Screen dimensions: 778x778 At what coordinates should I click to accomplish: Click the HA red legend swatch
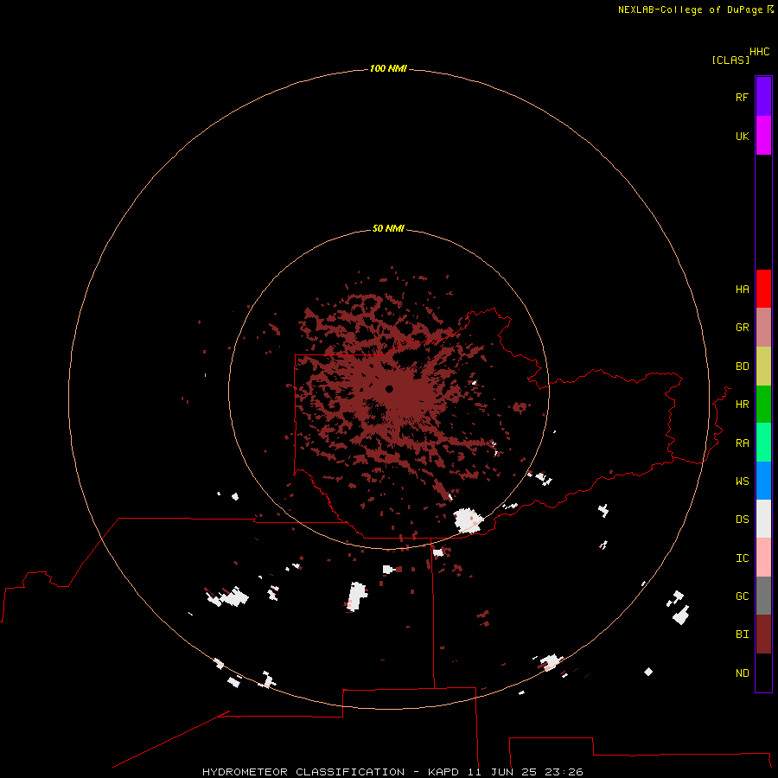click(763, 289)
